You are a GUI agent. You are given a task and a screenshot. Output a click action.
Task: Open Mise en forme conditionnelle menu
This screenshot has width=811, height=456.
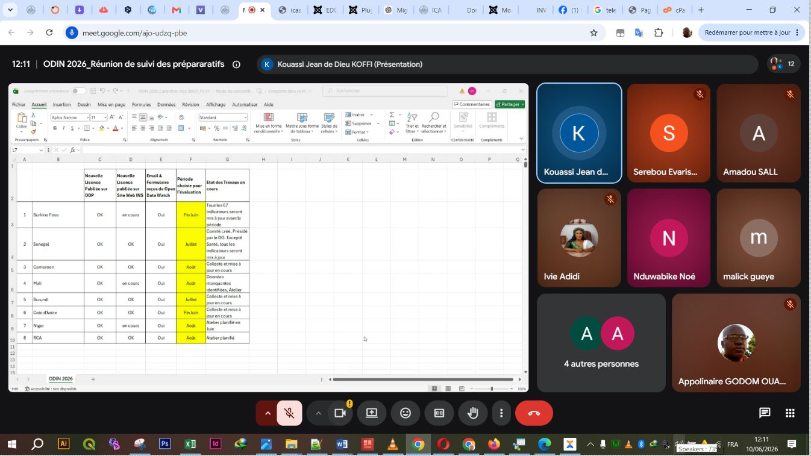click(269, 122)
